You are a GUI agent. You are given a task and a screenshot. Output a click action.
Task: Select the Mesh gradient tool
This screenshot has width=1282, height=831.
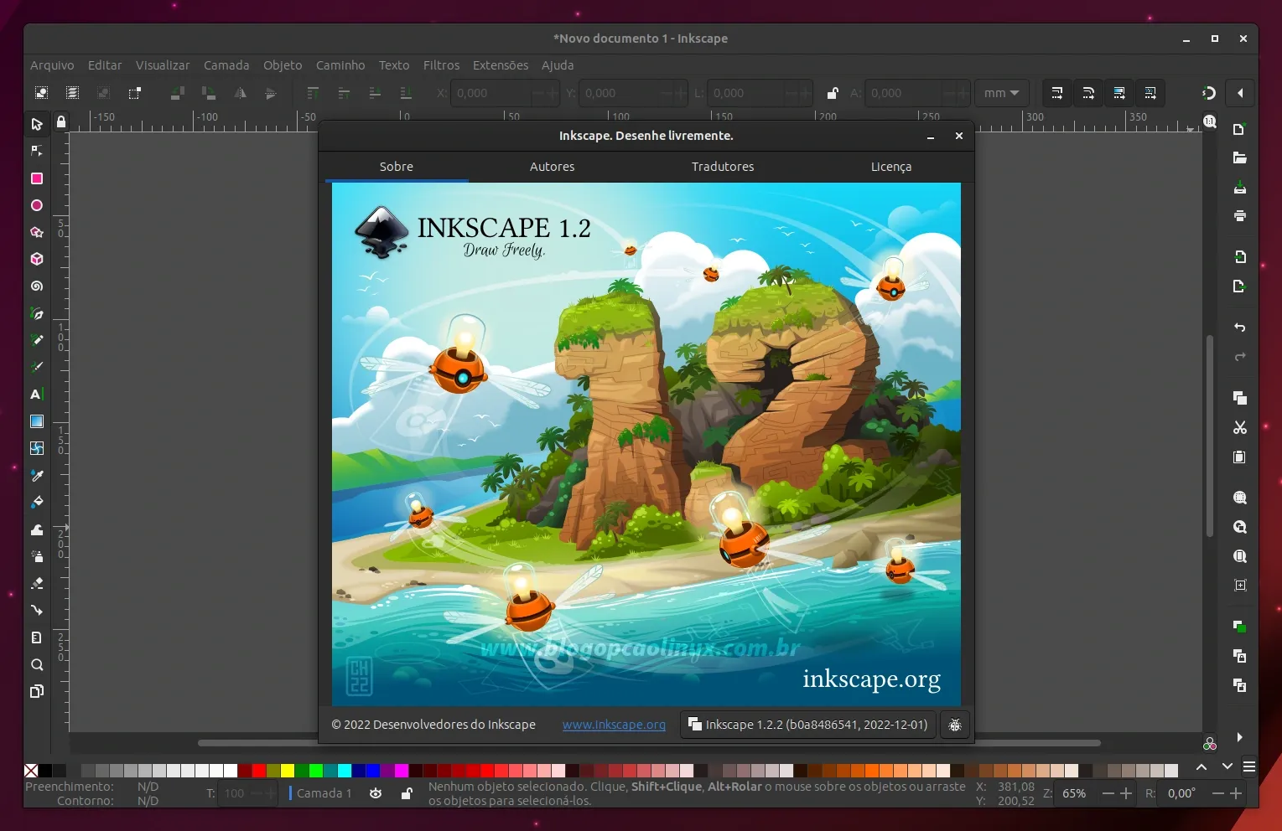coord(37,448)
